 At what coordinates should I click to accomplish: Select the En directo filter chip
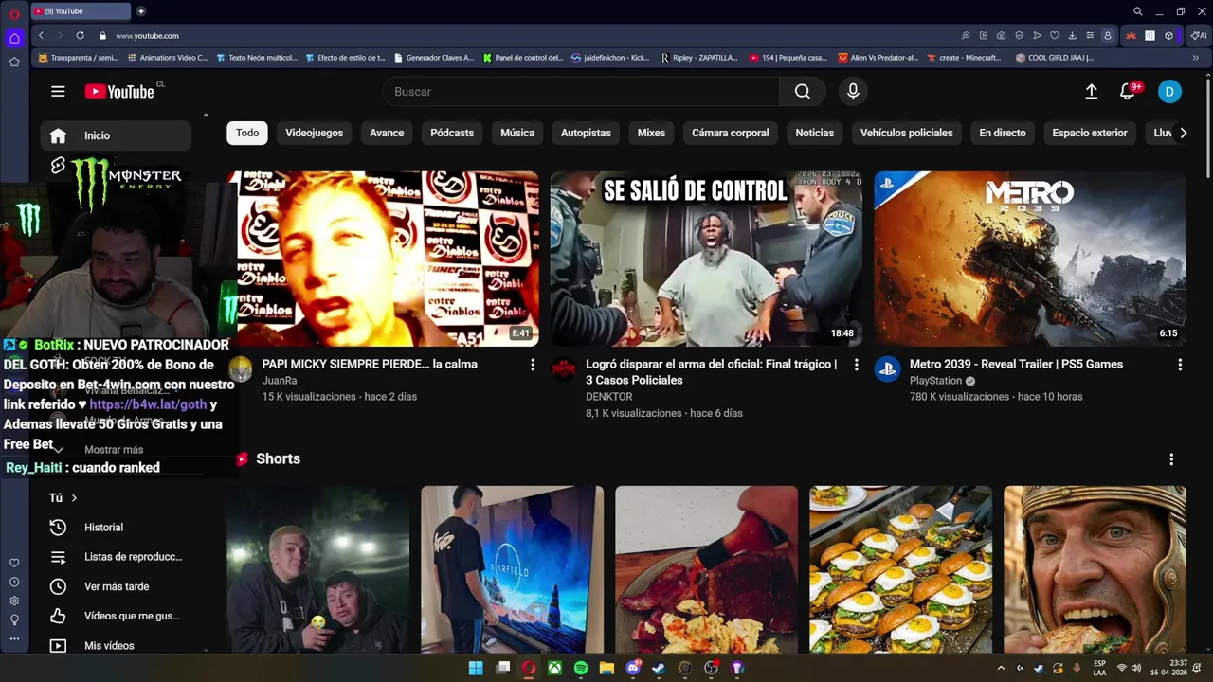[1003, 133]
